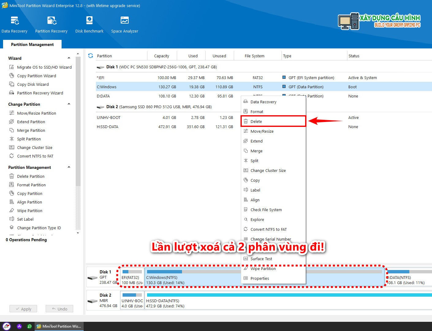Open the purple app taskbar icon
The image size is (432, 331).
[x=19, y=326]
